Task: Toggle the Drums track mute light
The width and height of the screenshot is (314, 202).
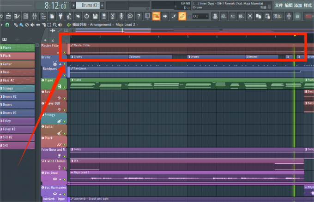Action: (x=64, y=64)
